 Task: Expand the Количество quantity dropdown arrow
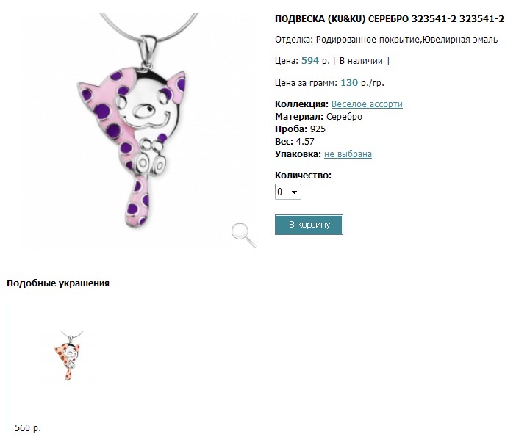click(x=294, y=192)
